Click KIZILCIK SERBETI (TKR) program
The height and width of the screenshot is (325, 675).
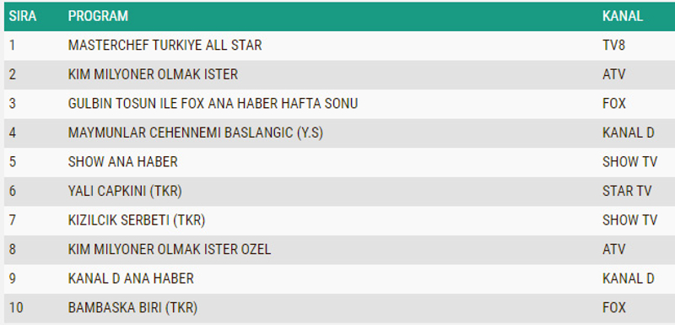137,220
